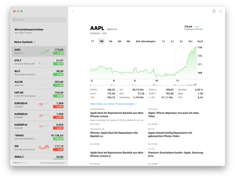The width and height of the screenshot is (235, 179).
Task: Open the share icon menu
Action: [214, 11]
